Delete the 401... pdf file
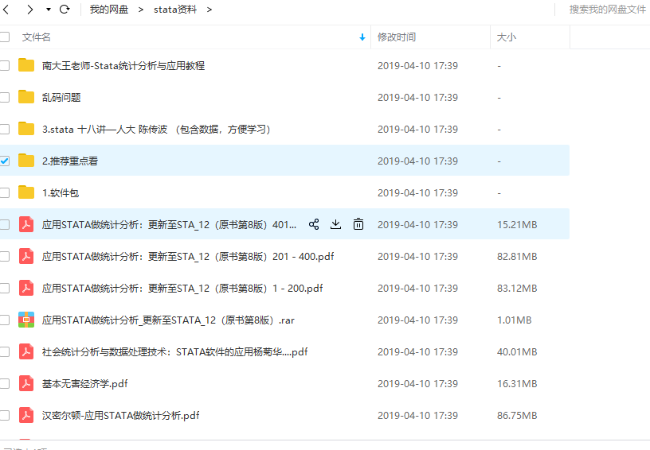Image resolution: width=650 pixels, height=450 pixels. click(358, 224)
